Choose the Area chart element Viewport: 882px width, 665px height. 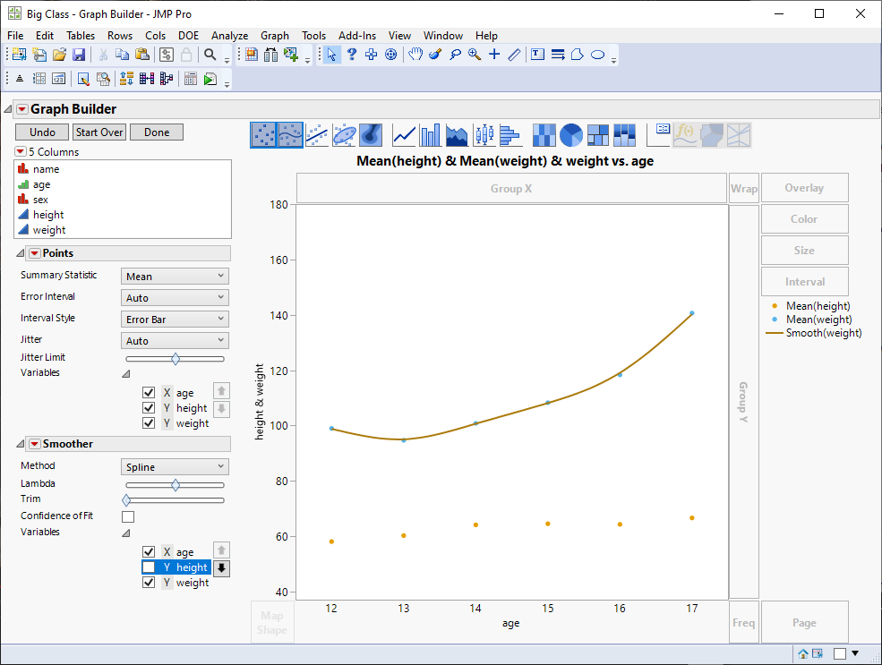tap(456, 134)
